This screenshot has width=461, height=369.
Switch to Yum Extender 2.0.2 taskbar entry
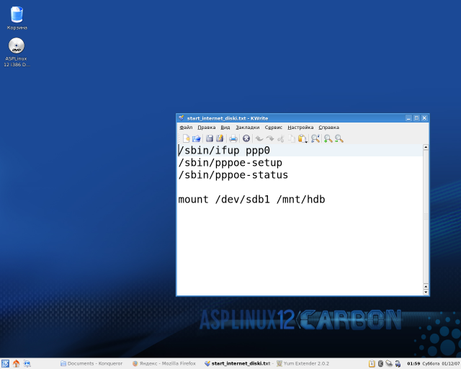pyautogui.click(x=303, y=364)
